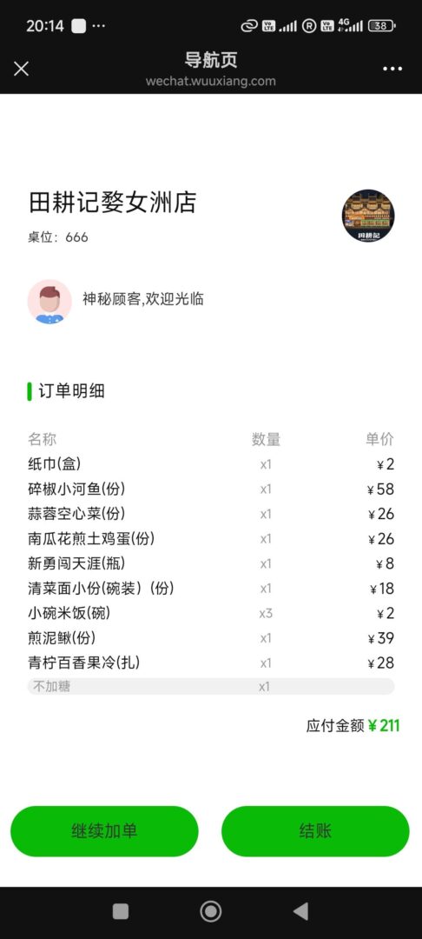
Task: Tap the restaurant logo thumbnail
Action: click(368, 216)
